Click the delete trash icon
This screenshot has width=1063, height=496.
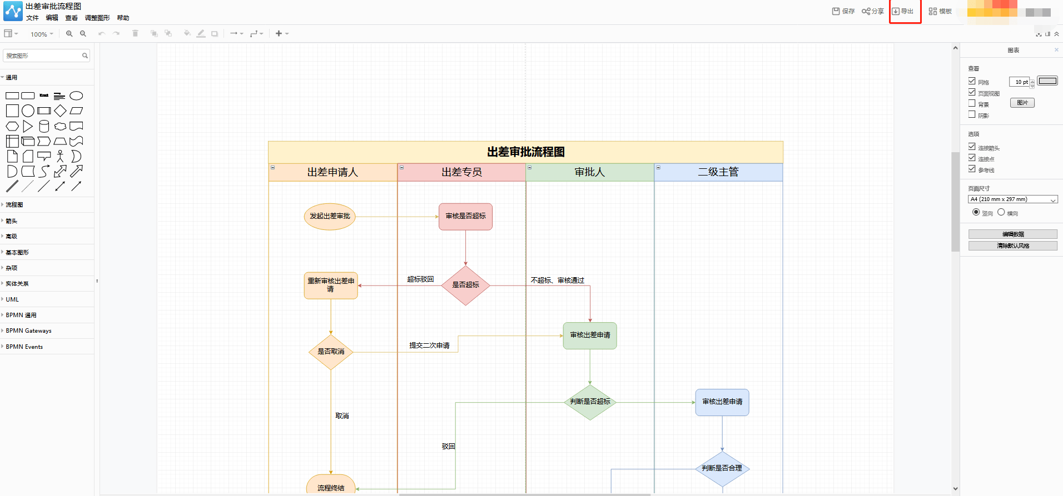coord(135,33)
